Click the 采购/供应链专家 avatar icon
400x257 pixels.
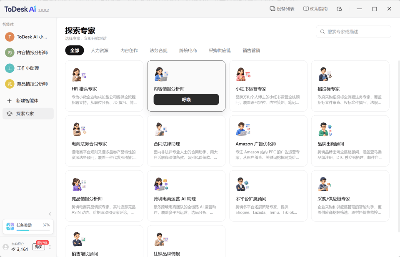[x=324, y=184]
